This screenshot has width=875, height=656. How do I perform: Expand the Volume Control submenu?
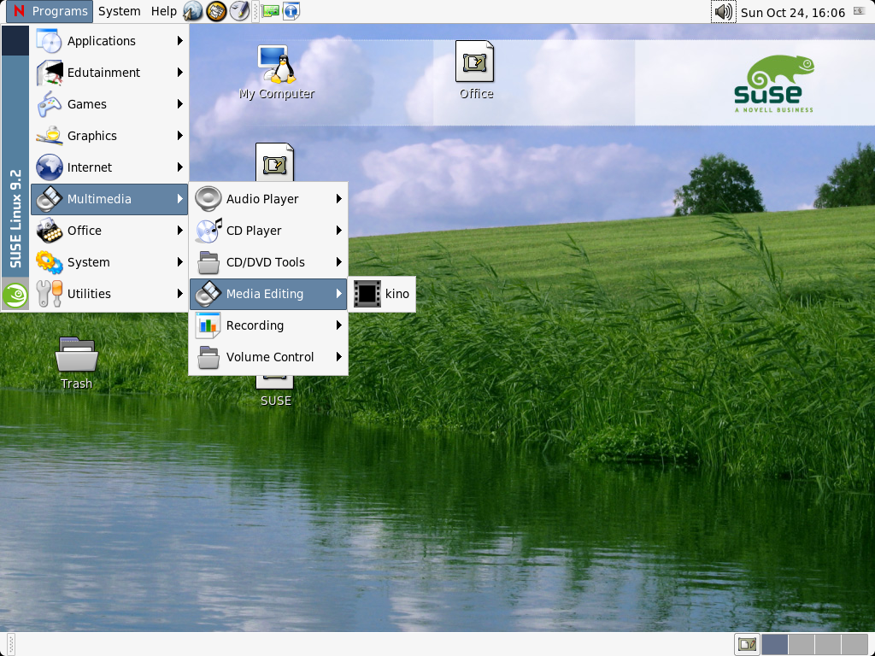[x=268, y=357]
